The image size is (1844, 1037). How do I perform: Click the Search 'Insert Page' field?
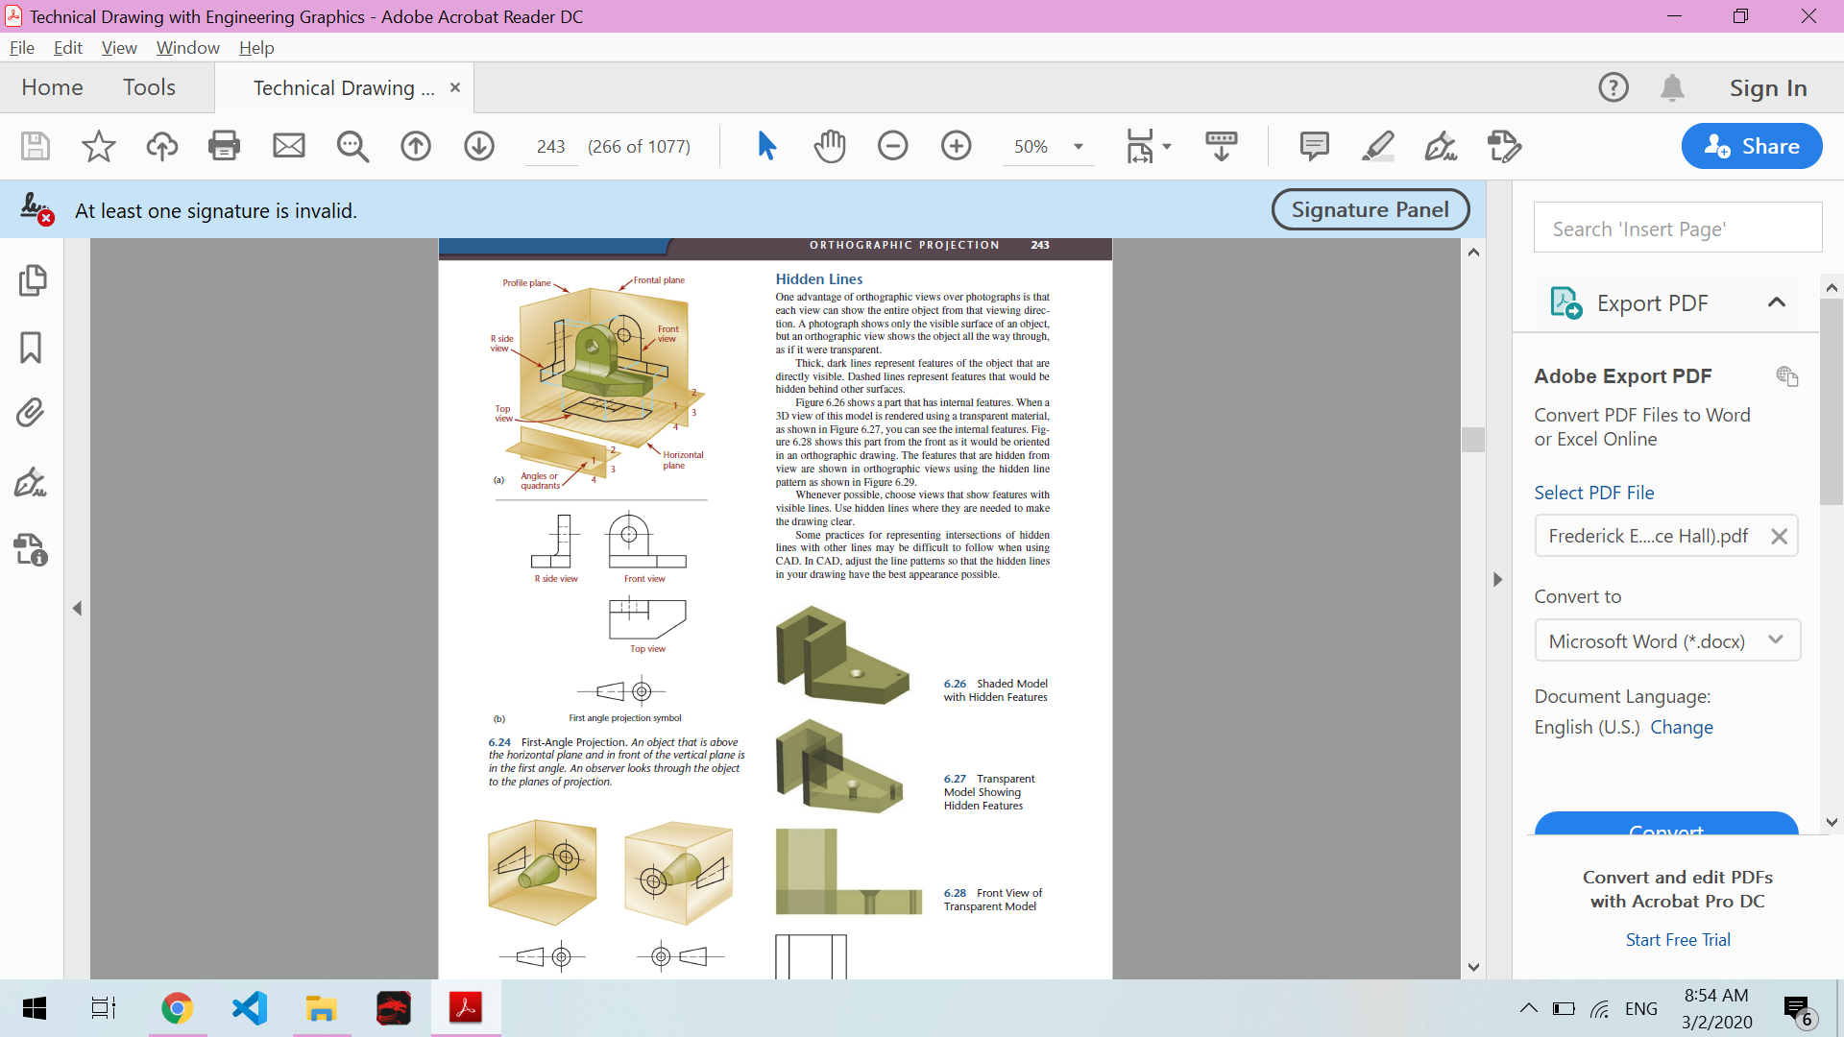(1677, 229)
